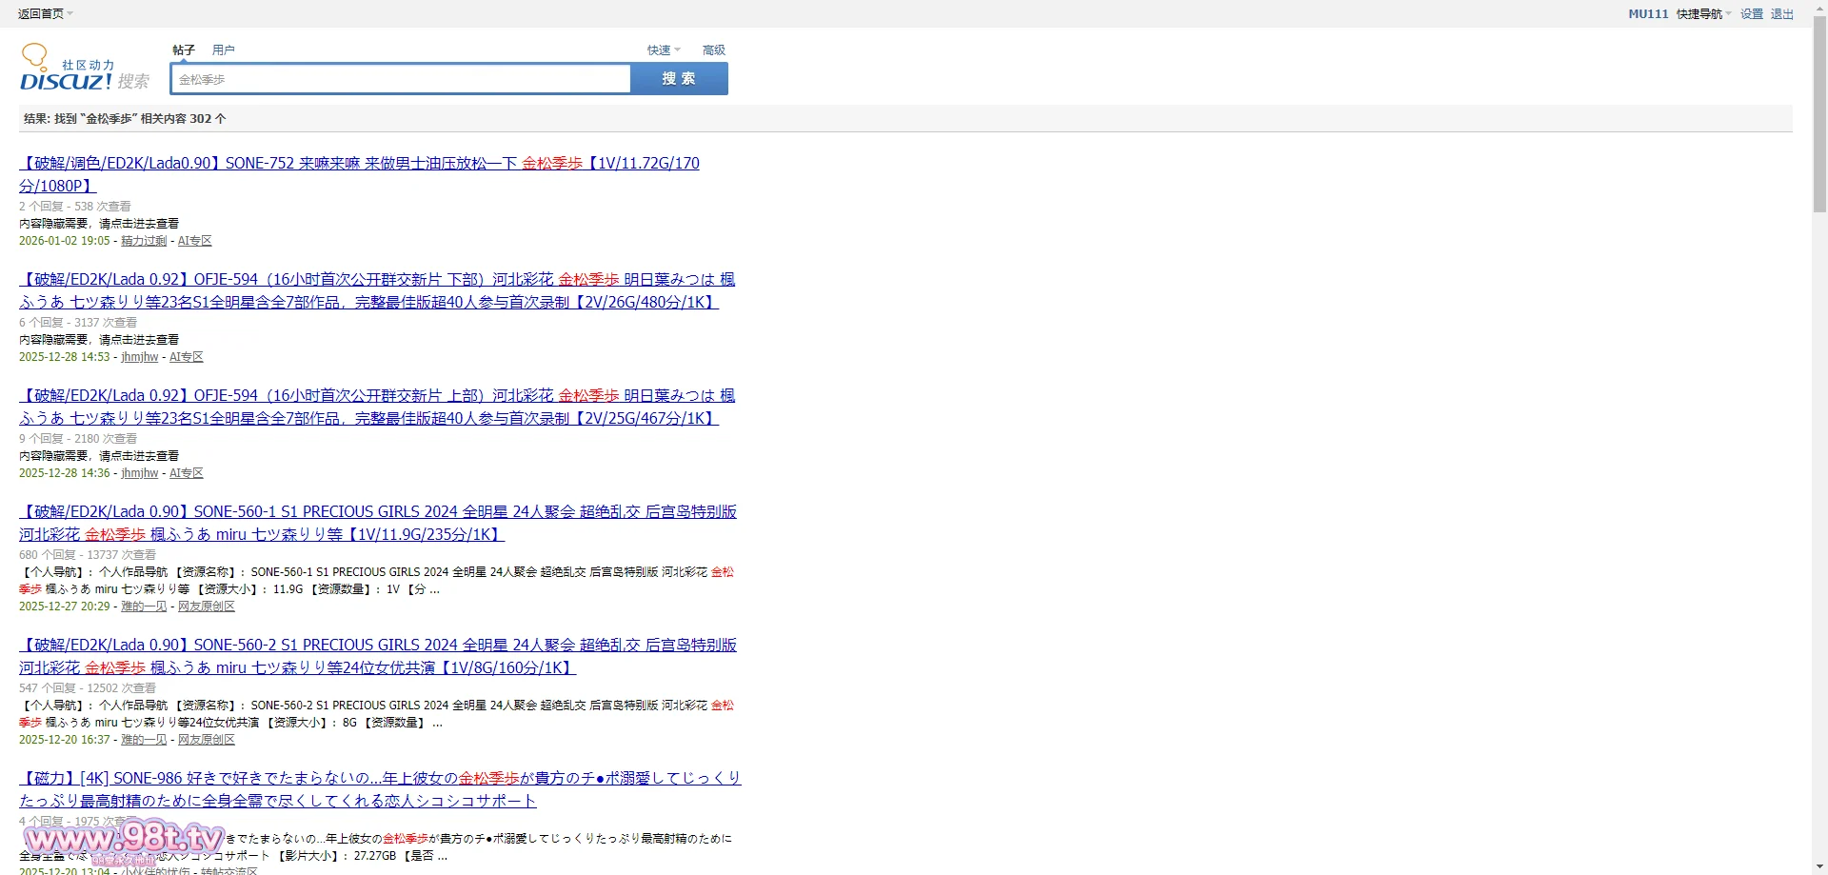Open the 高级 advanced search link

(713, 50)
